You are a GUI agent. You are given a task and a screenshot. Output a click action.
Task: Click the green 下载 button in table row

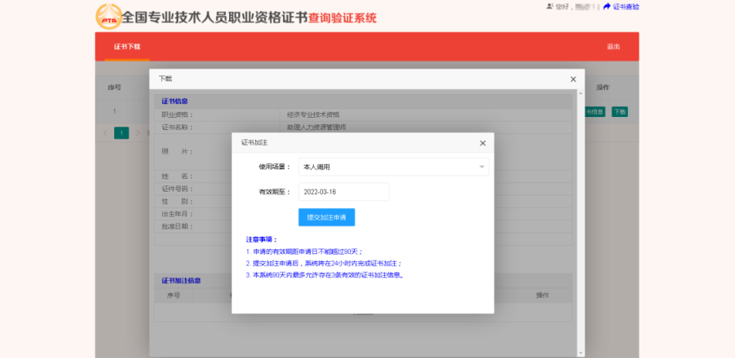tap(619, 112)
